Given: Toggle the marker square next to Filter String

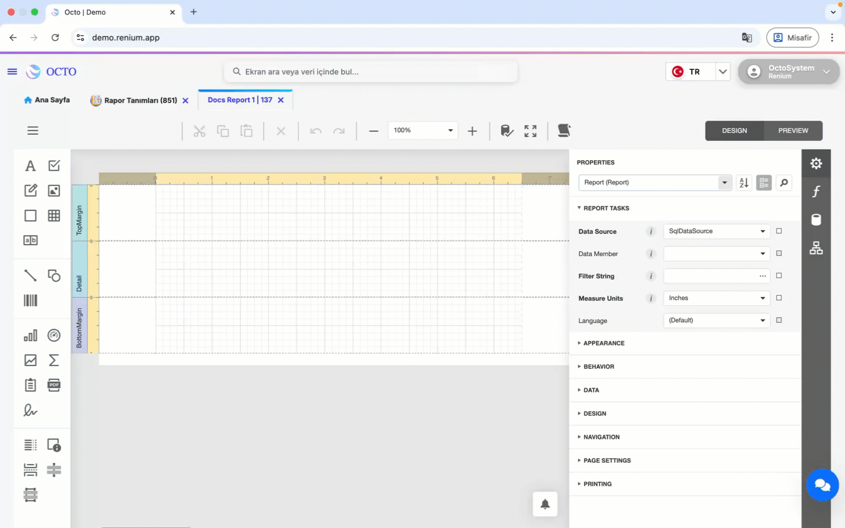Looking at the screenshot, I should pyautogui.click(x=779, y=276).
